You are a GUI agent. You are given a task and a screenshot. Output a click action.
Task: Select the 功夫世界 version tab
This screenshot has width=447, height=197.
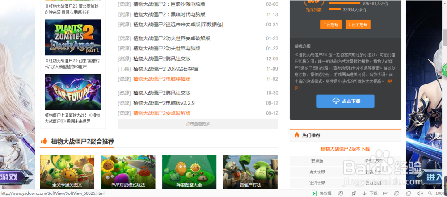[x=317, y=172]
